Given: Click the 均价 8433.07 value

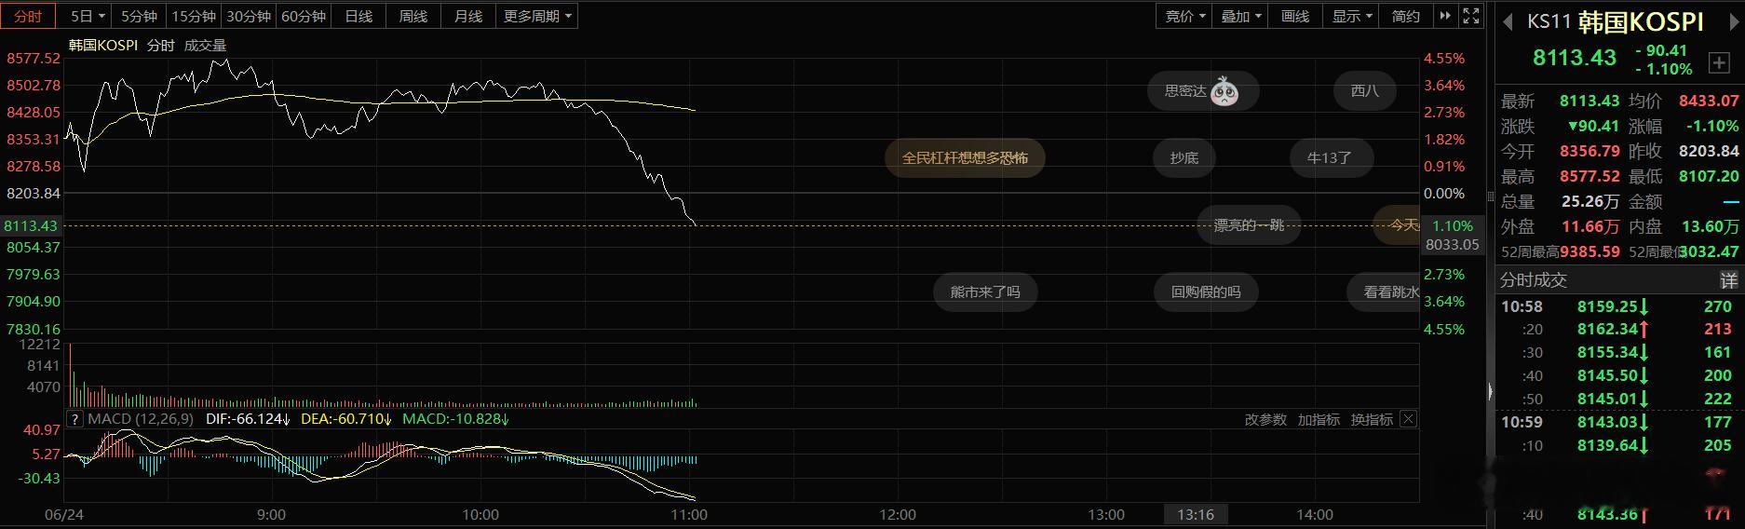Looking at the screenshot, I should [1709, 101].
